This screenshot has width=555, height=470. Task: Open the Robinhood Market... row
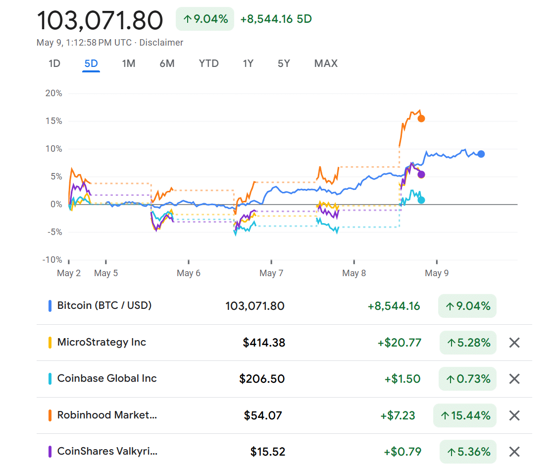107,415
